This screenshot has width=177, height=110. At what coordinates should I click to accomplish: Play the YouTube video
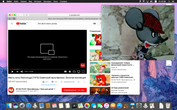coord(12,72)
